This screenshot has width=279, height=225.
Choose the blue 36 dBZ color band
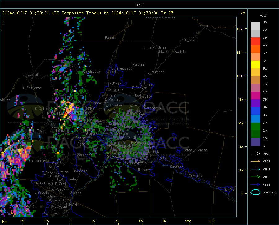(x=255, y=111)
